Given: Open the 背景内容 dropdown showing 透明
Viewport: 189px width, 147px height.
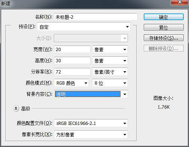Looking at the screenshot, I should (91, 94).
